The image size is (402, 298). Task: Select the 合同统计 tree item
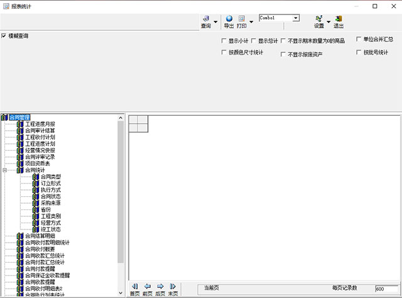(35, 170)
